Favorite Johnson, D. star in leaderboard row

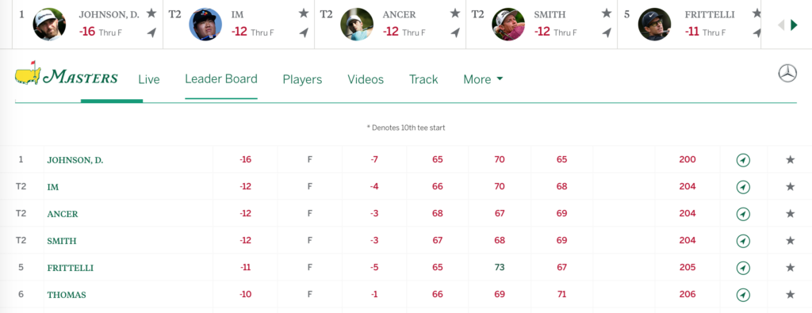coord(790,160)
